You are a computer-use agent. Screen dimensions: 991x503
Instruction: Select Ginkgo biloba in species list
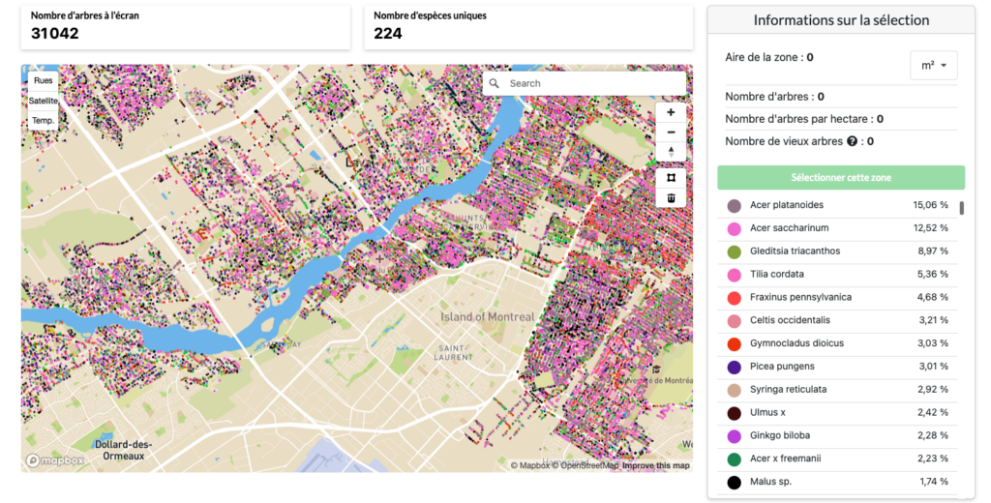(779, 435)
